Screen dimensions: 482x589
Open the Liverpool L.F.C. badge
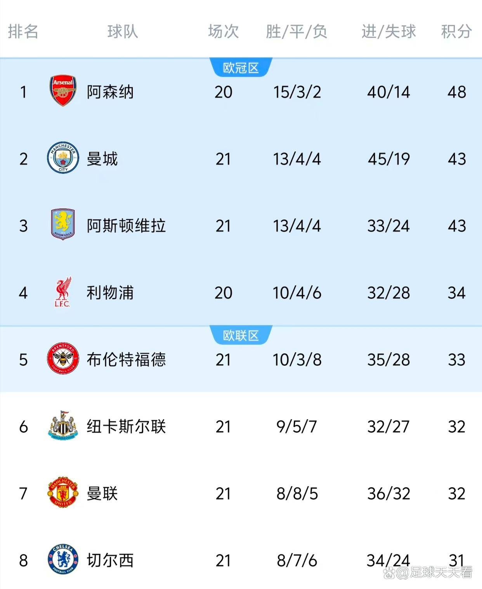pyautogui.click(x=62, y=292)
